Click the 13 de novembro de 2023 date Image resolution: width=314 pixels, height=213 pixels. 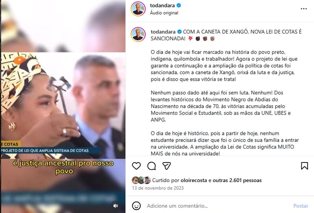[158, 188]
